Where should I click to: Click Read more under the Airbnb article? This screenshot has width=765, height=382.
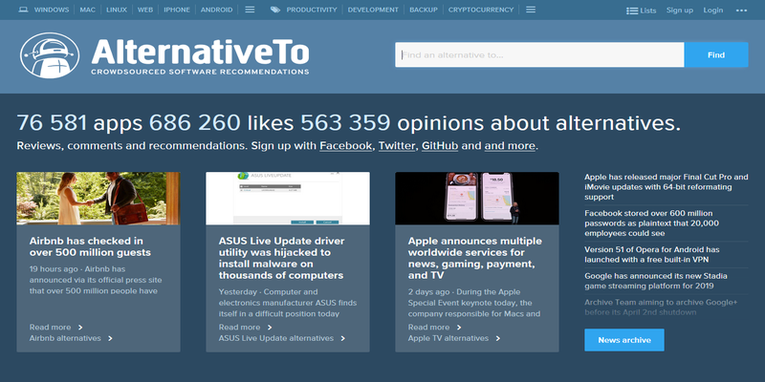click(51, 328)
